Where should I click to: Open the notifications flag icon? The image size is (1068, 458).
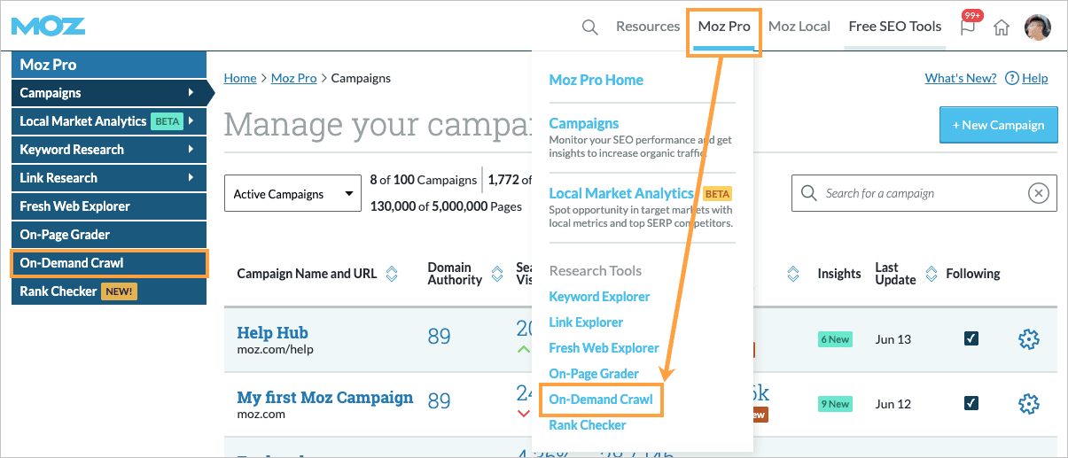tap(968, 27)
